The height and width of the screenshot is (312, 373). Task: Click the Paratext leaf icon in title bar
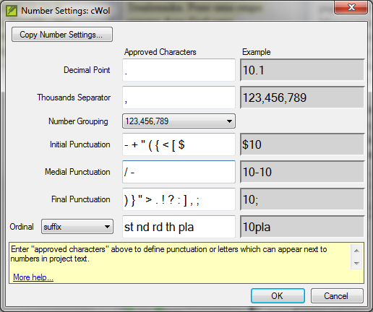pos(12,11)
